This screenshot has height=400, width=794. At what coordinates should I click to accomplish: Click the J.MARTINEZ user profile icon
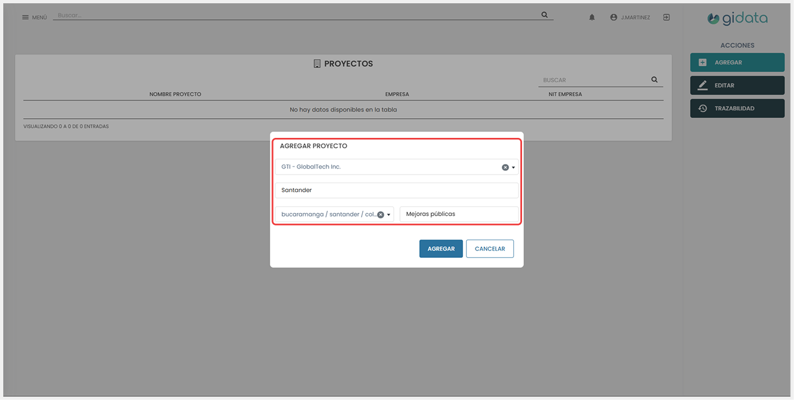613,18
